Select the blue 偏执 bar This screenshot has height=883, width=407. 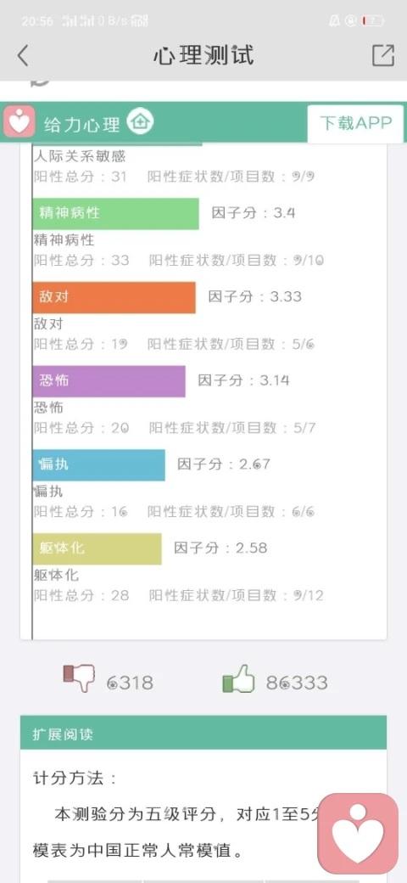pyautogui.click(x=99, y=465)
